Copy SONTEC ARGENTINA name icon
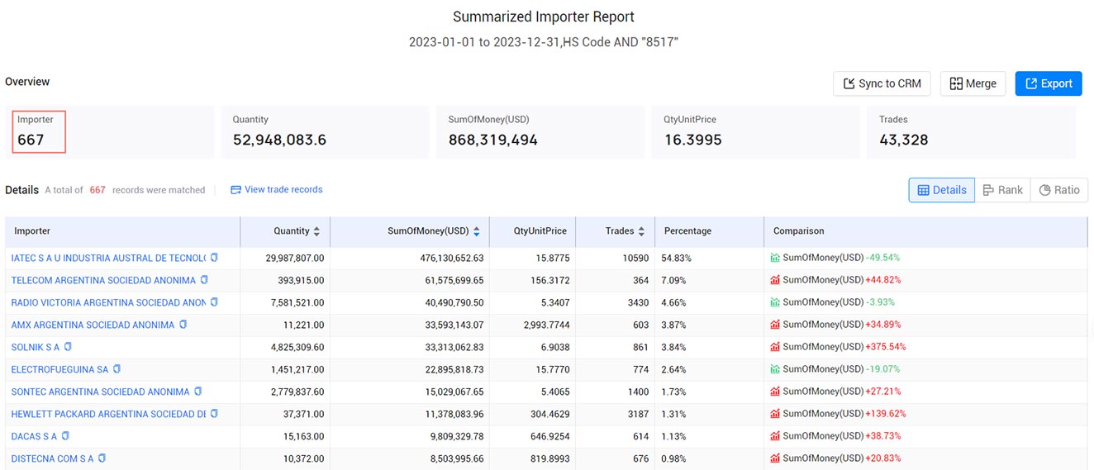 point(197,392)
